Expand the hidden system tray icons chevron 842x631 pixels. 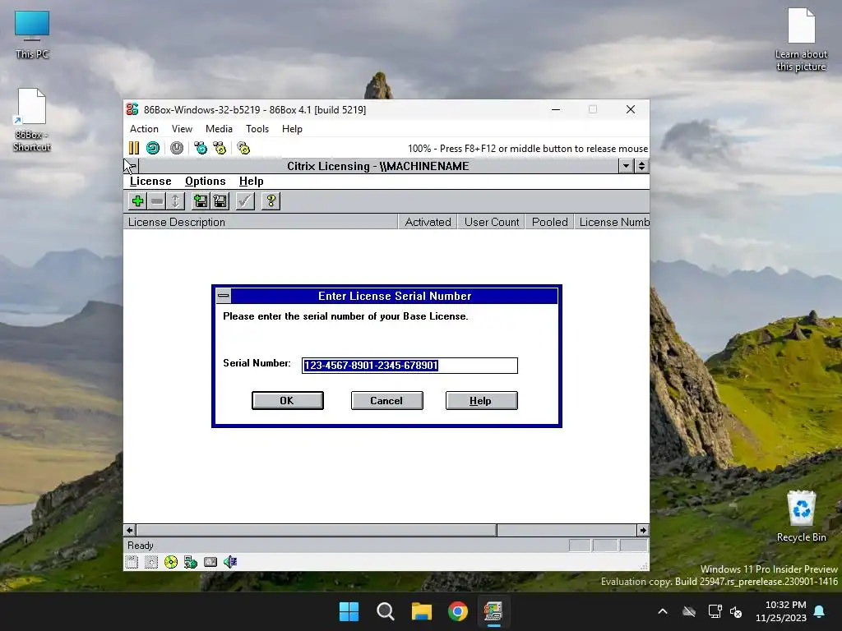(664, 611)
